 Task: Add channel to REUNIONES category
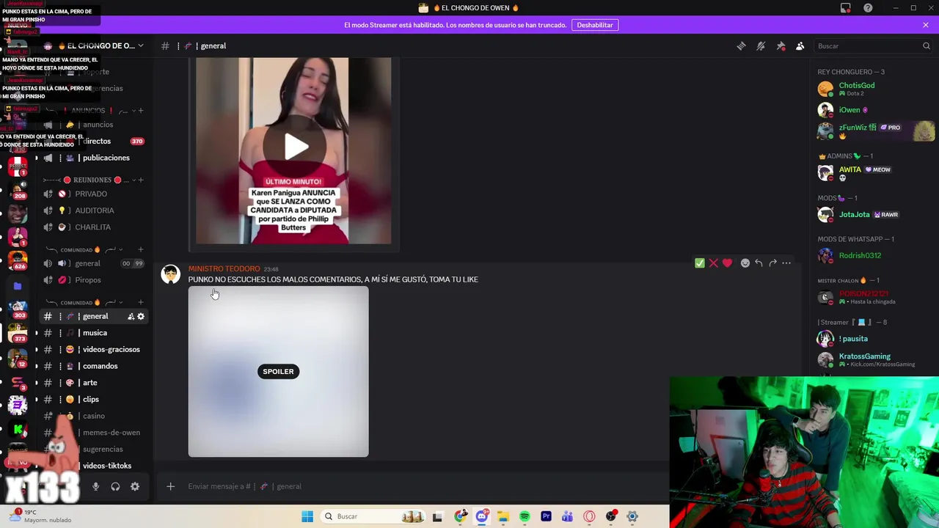tap(140, 180)
